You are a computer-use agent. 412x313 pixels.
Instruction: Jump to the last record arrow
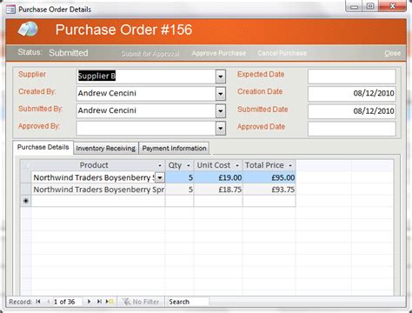pos(99,302)
